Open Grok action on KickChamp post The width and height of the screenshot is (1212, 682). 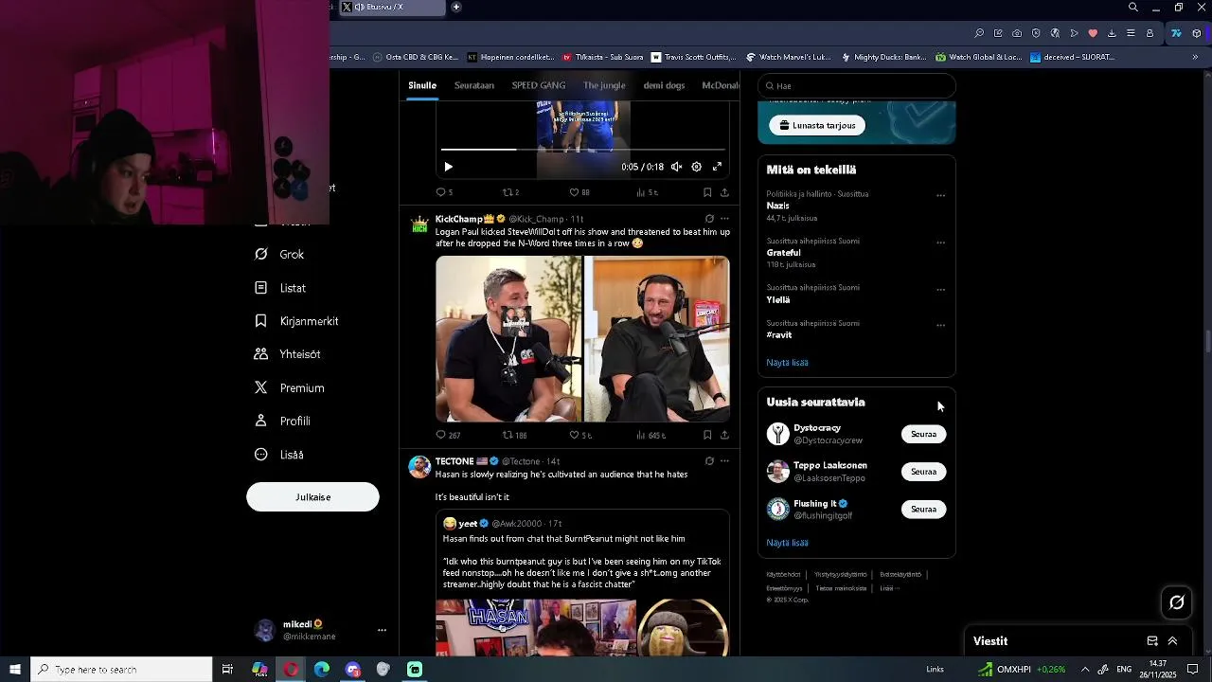709,219
